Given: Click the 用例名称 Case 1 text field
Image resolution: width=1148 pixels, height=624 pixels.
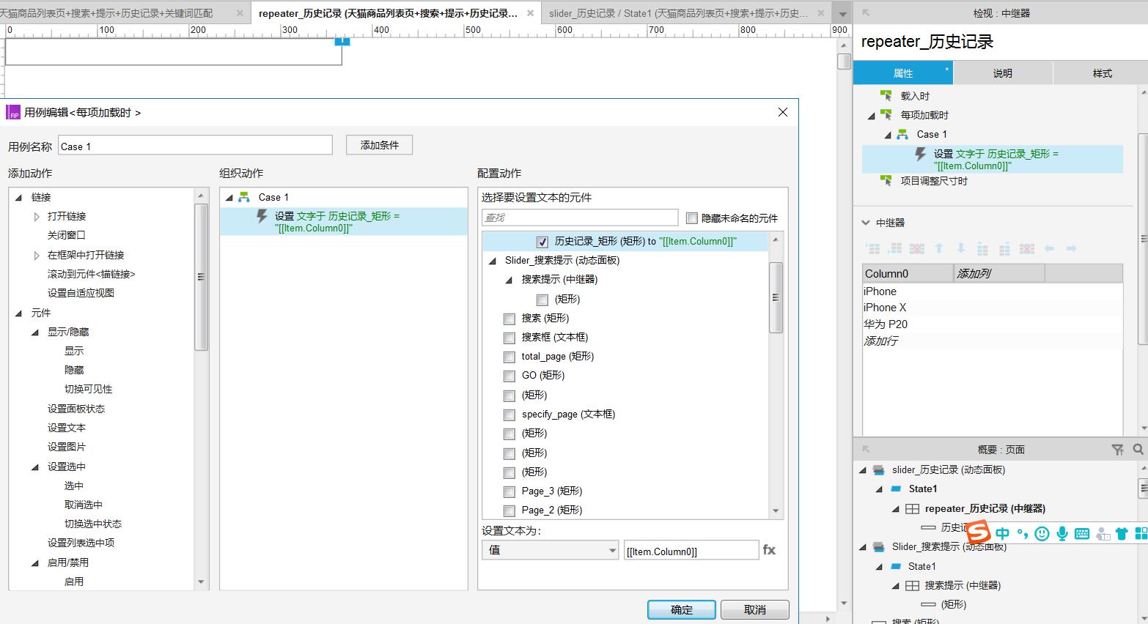Looking at the screenshot, I should pyautogui.click(x=195, y=146).
